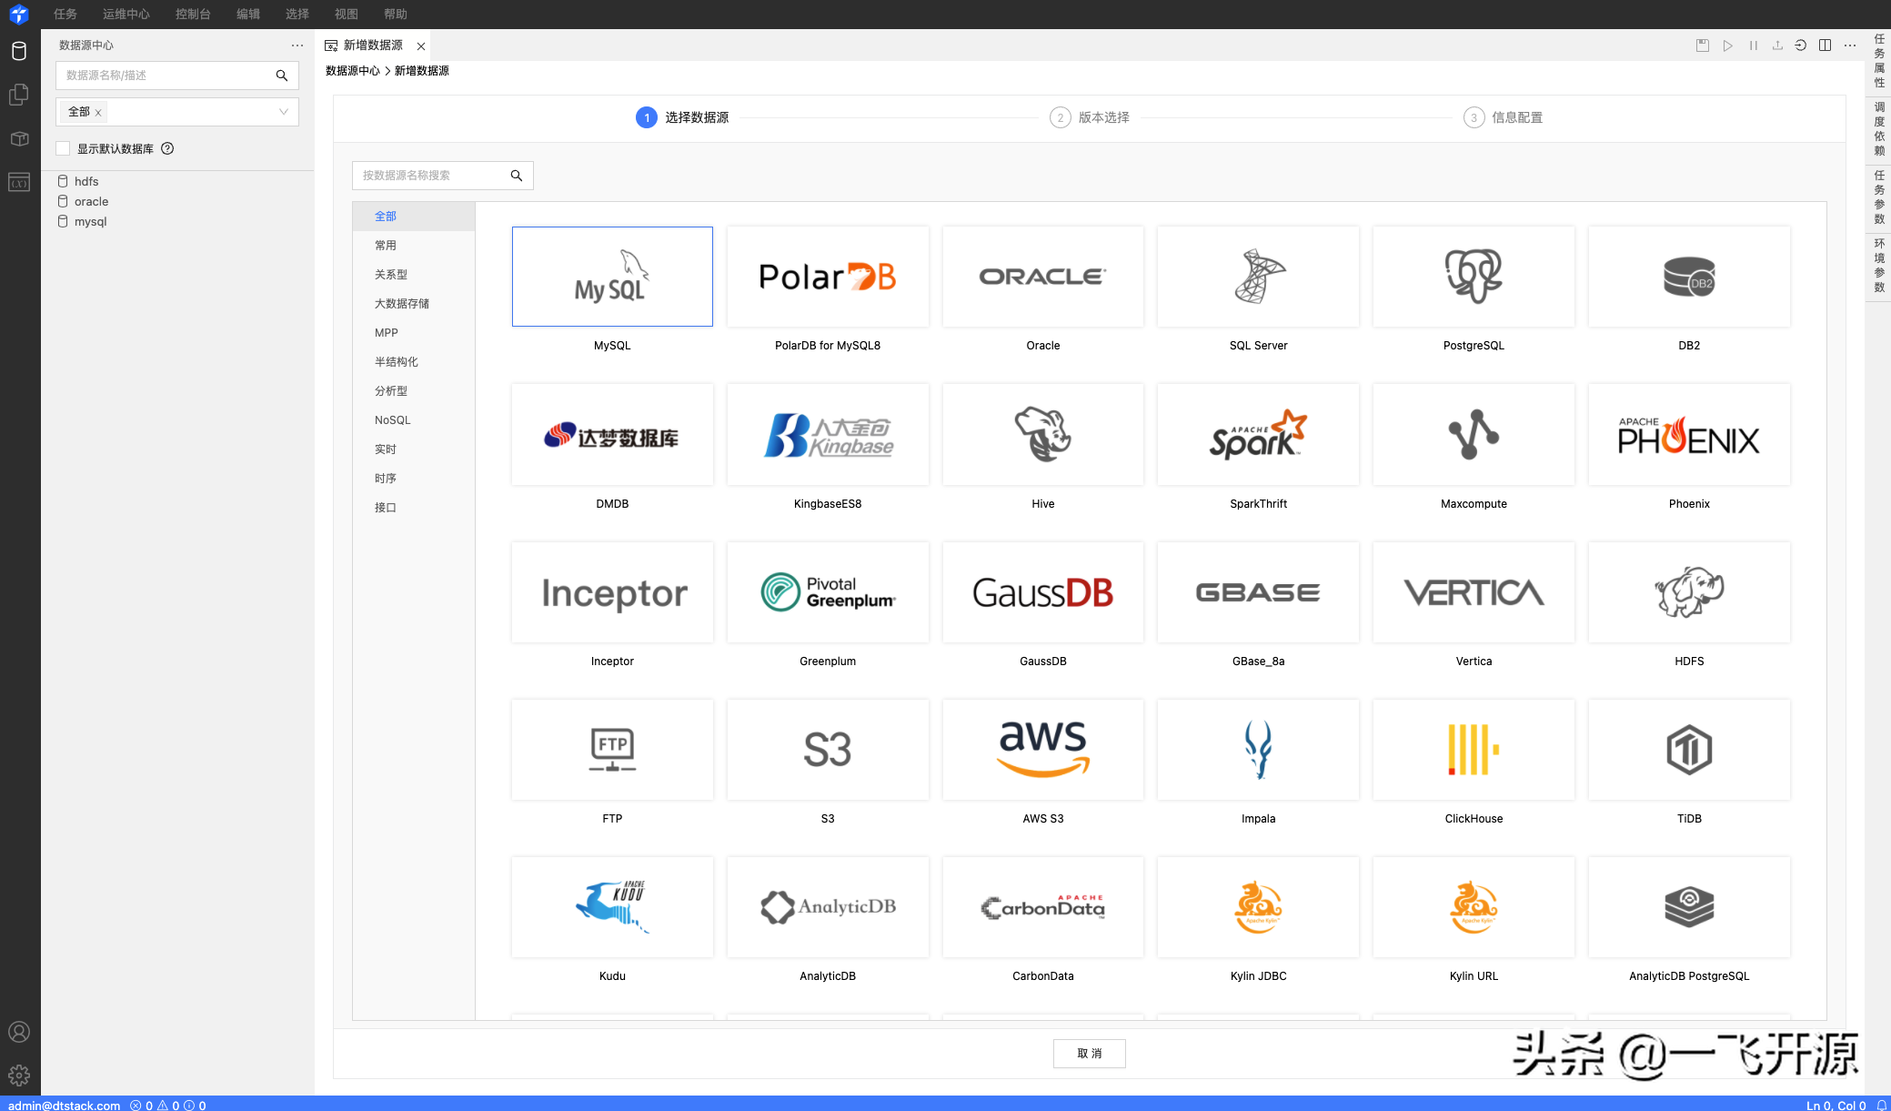Click the search icon in sidebar filter
Image resolution: width=1891 pixels, height=1111 pixels.
[x=282, y=76]
